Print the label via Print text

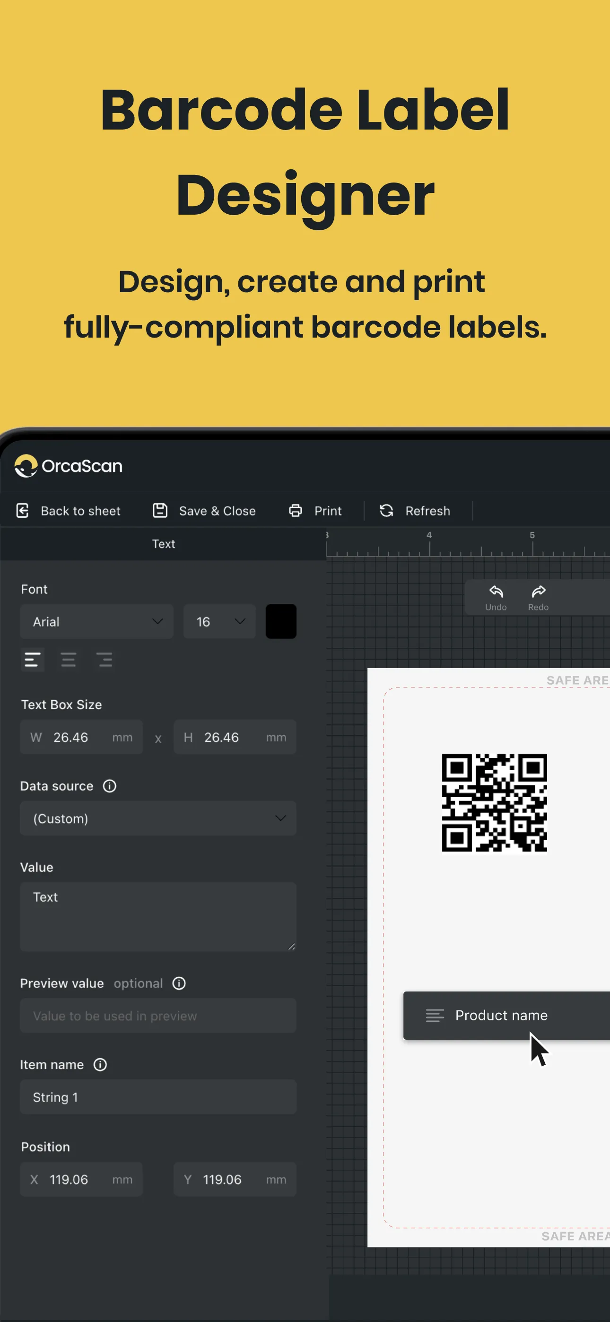(328, 511)
